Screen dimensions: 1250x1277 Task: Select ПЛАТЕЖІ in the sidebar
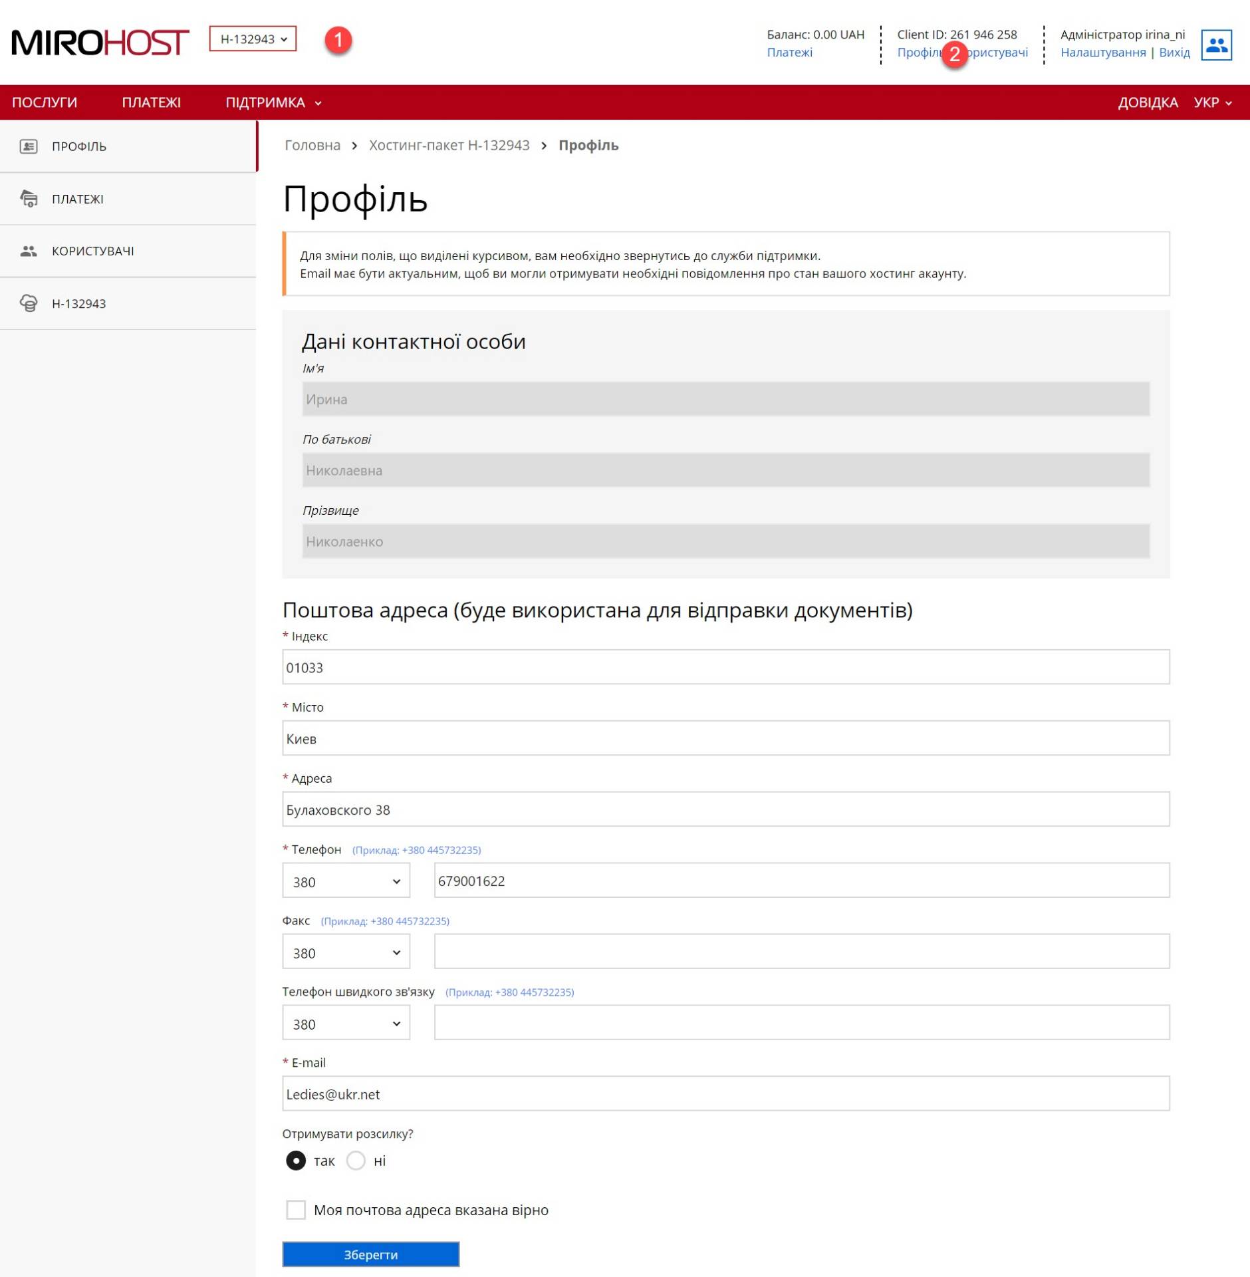(x=128, y=198)
